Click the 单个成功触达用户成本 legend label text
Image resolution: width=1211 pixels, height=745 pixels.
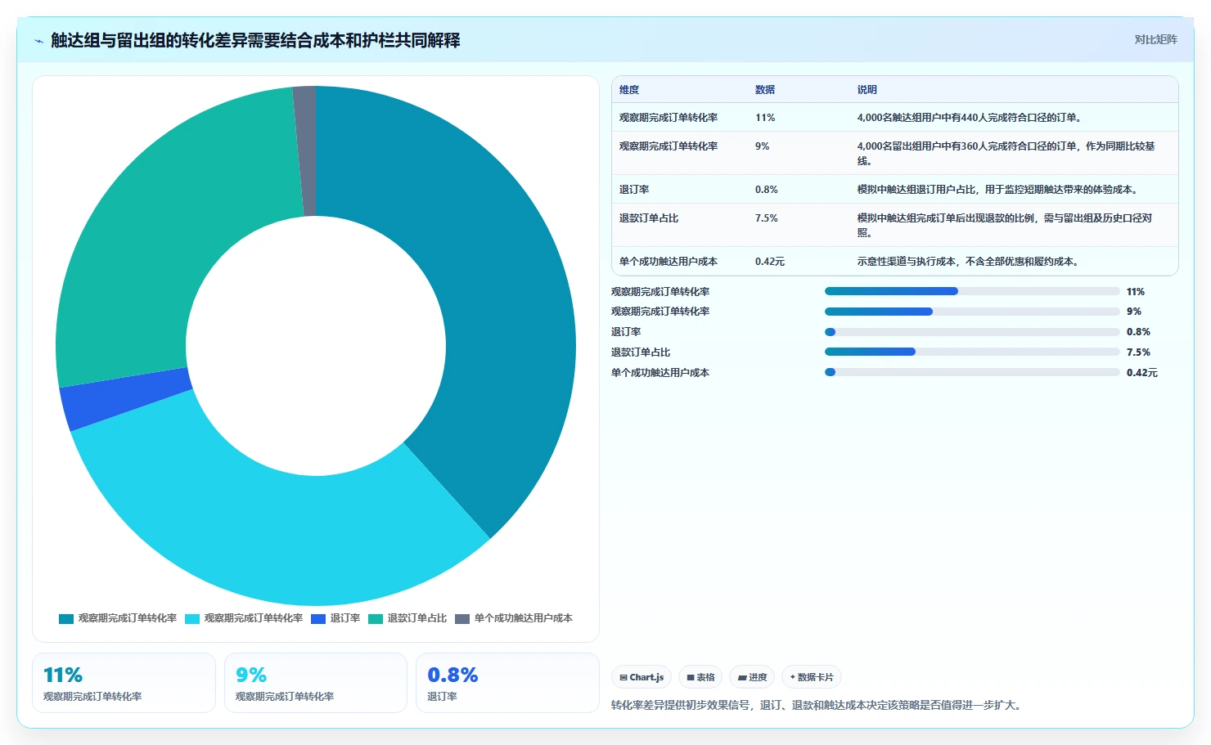pyautogui.click(x=524, y=618)
